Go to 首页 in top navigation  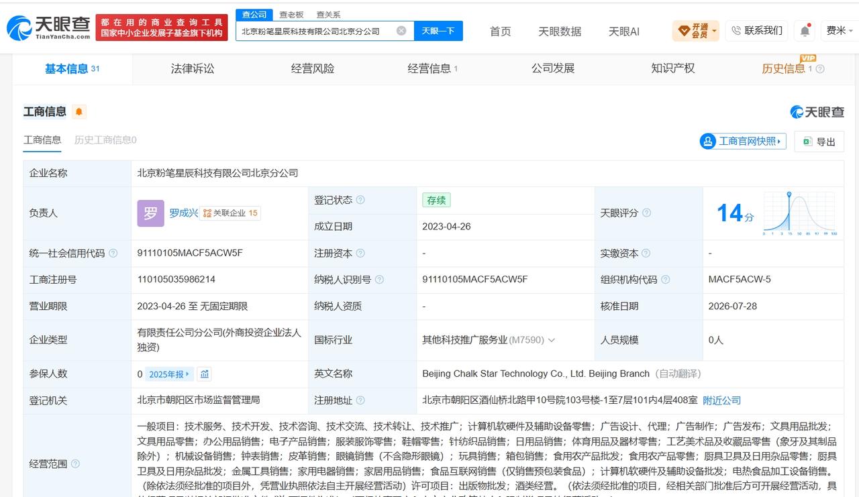click(500, 32)
